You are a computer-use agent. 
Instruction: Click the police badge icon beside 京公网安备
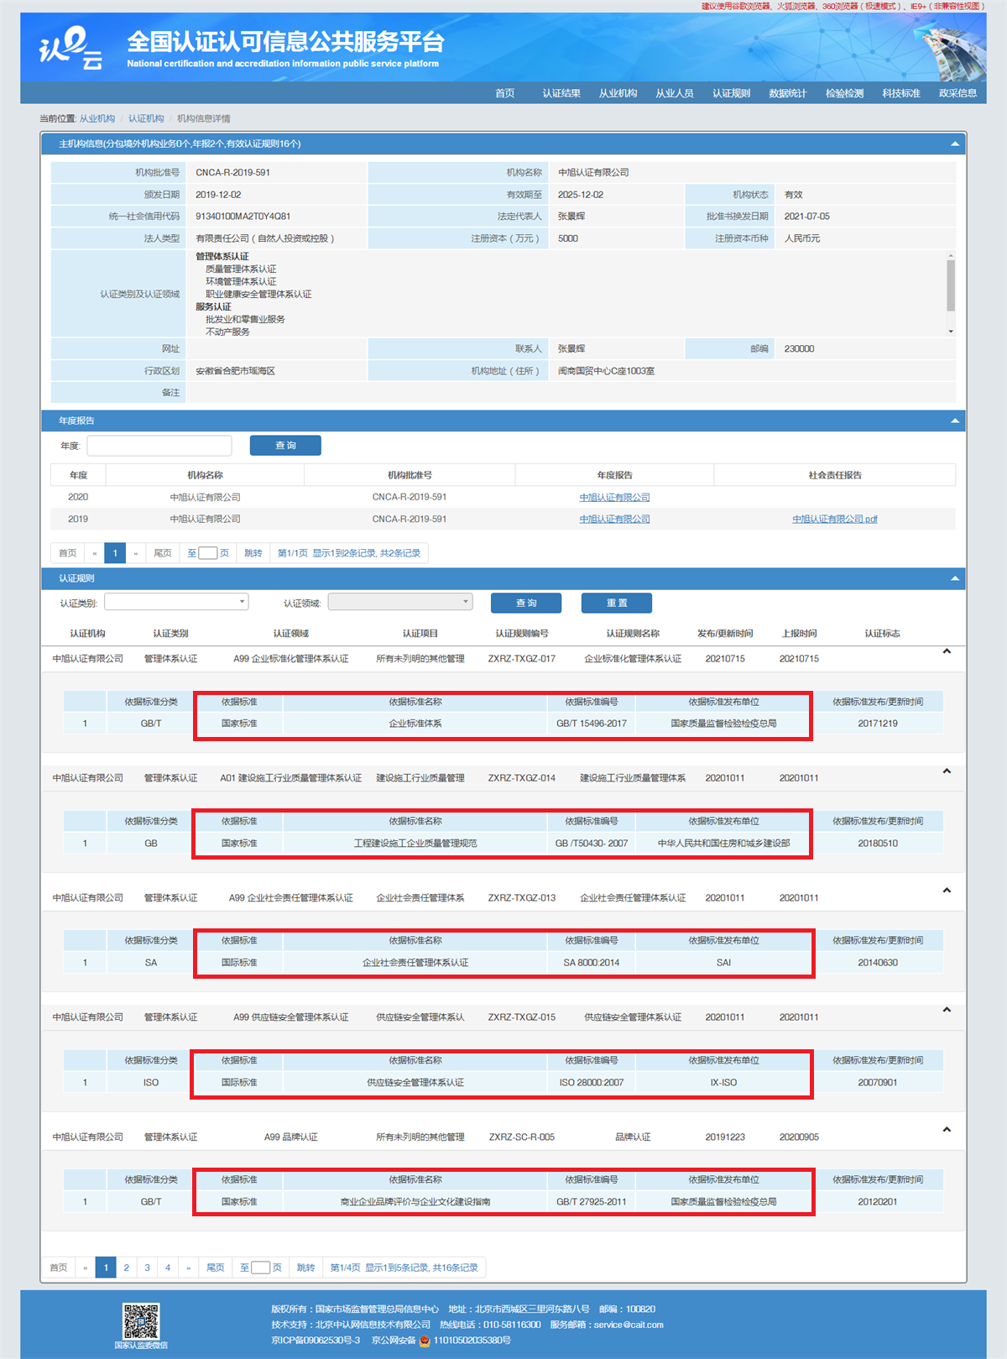pos(425,1341)
